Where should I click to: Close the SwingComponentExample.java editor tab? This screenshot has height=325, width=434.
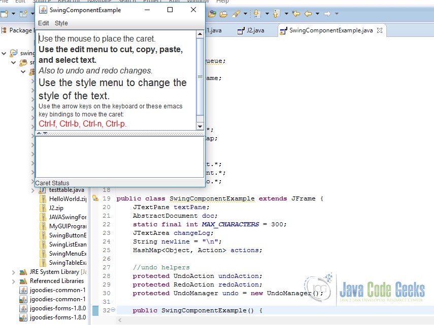(380, 30)
